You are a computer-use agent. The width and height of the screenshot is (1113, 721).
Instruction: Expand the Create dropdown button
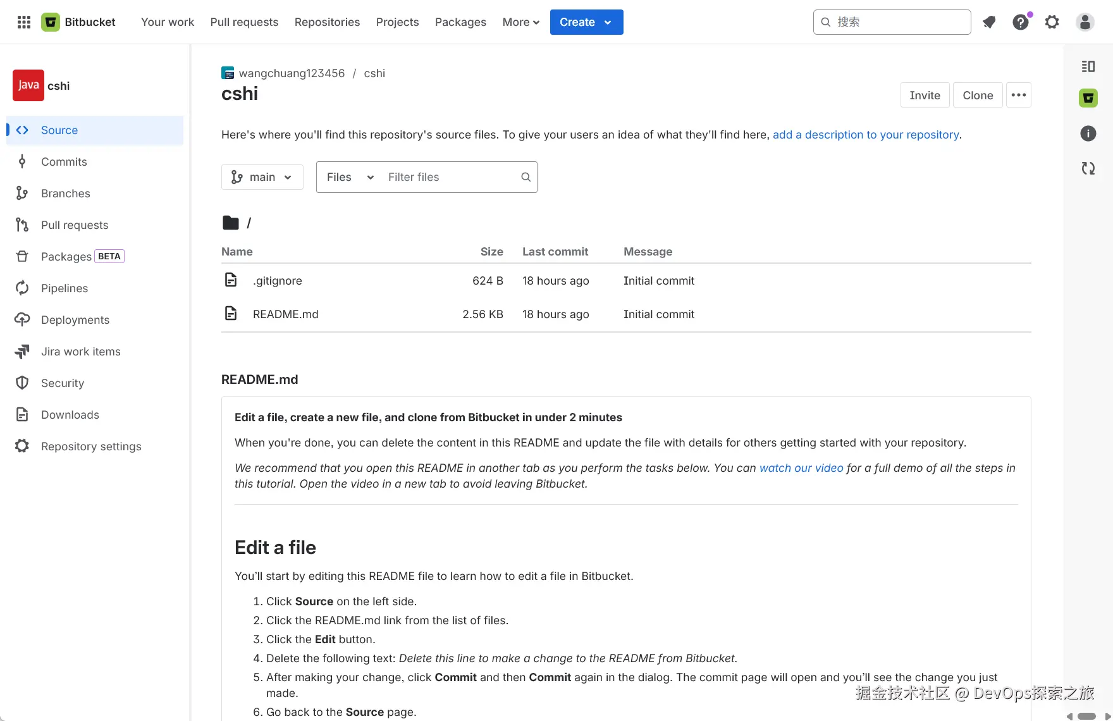coord(586,22)
